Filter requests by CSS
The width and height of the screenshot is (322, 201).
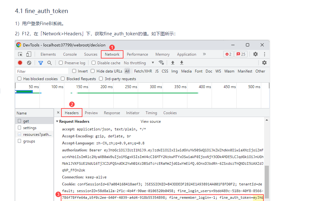pyautogui.click(x=165, y=71)
